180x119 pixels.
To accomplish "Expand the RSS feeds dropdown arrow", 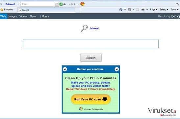I will [x=134, y=10].
